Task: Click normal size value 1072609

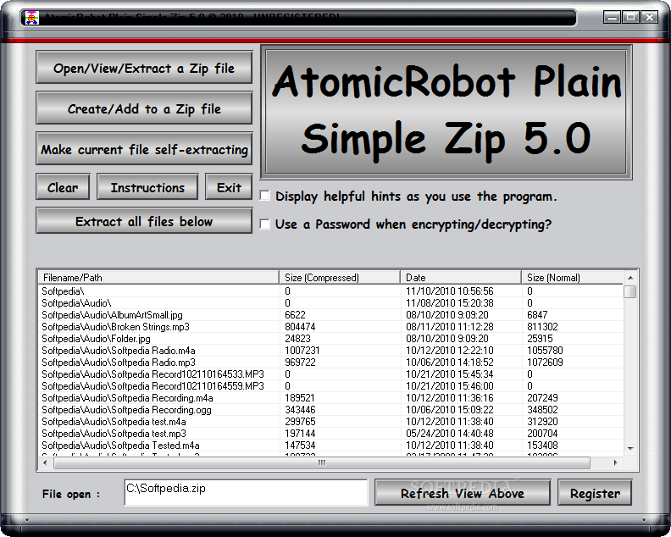Action: [x=546, y=363]
